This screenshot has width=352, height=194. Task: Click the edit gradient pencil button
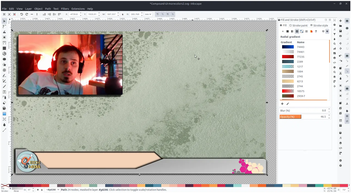point(288,104)
